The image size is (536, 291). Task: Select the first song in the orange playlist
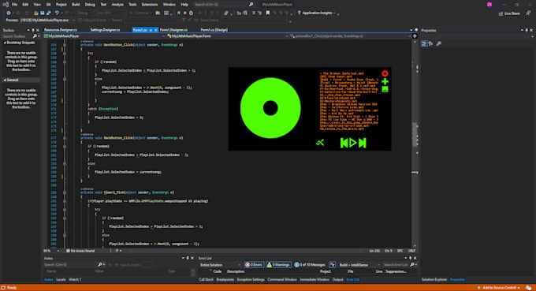pyautogui.click(x=342, y=73)
